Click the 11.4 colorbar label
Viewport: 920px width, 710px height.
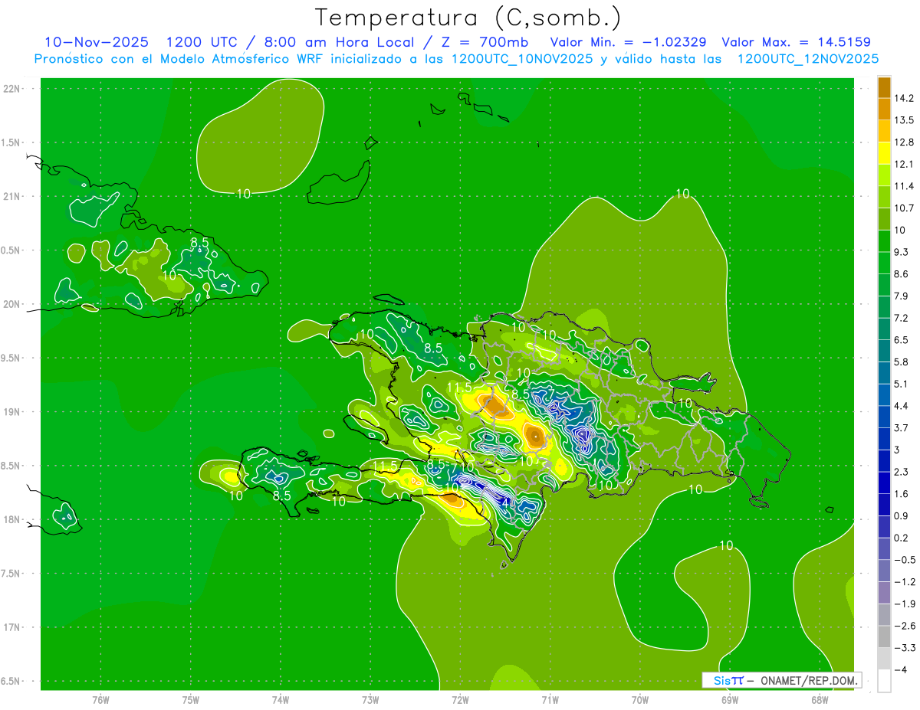903,186
